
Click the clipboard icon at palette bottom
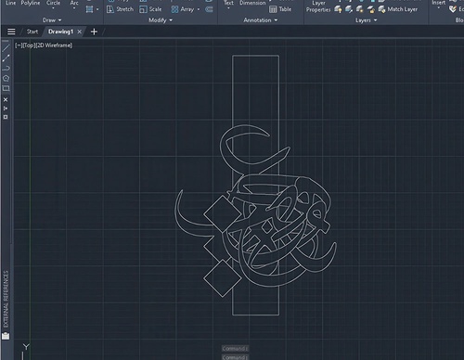tap(6, 336)
